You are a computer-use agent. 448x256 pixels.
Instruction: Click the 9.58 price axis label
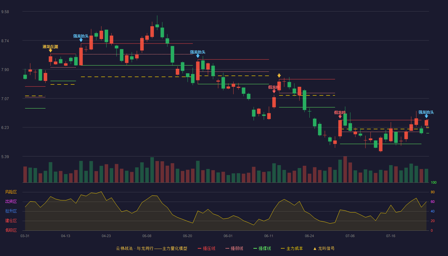click(5, 12)
